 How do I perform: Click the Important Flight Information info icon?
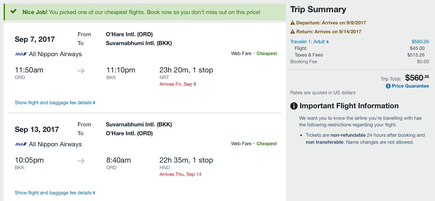[x=294, y=106]
